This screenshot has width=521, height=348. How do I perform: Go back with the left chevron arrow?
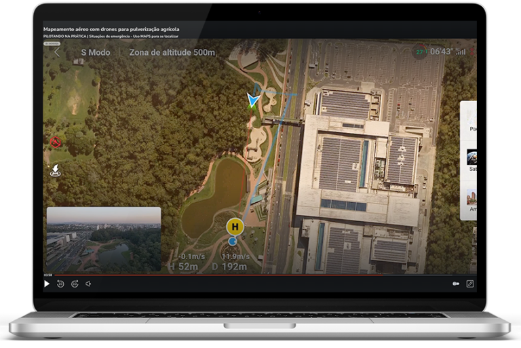[57, 52]
